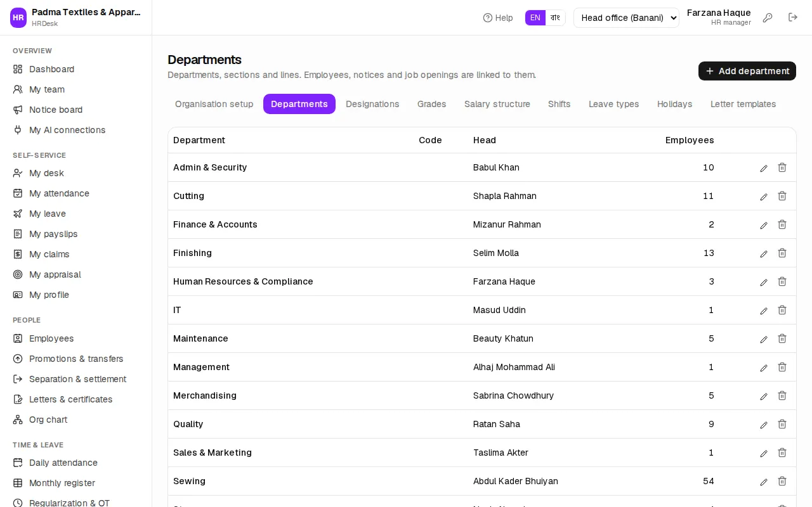Screen dimensions: 812x507
Task: Go to the Leave types tab
Action: 613,104
